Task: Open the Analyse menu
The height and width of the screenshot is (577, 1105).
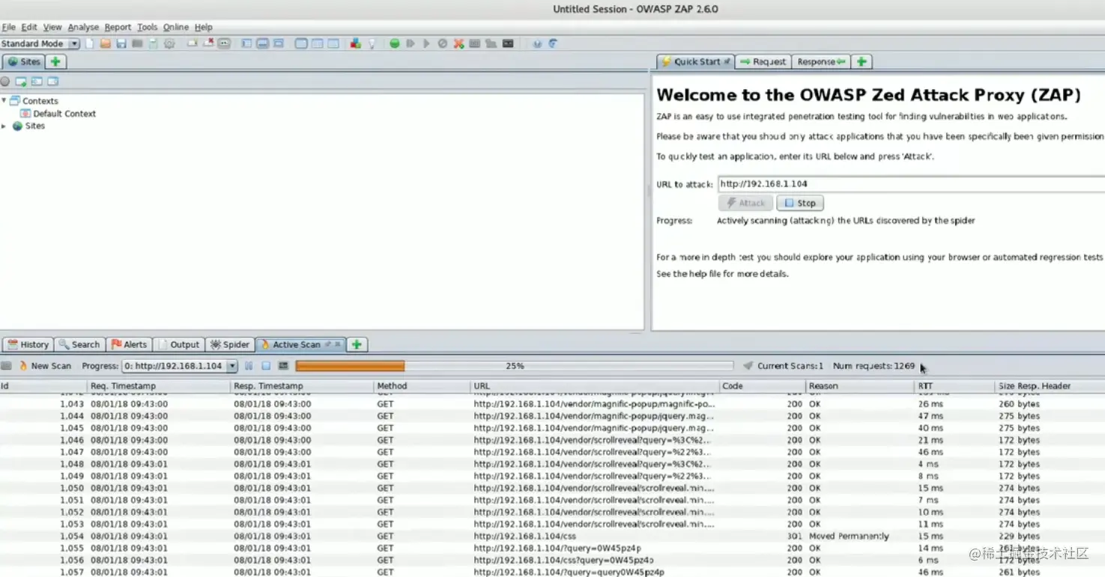Action: point(83,27)
